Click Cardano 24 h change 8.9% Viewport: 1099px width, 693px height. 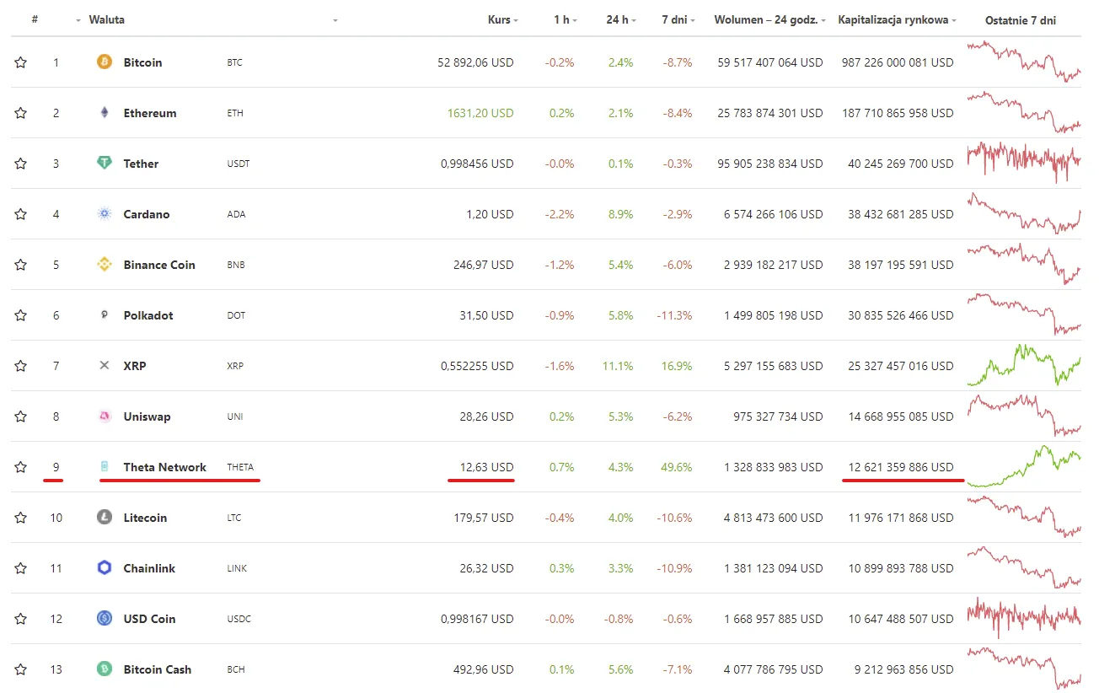point(619,214)
